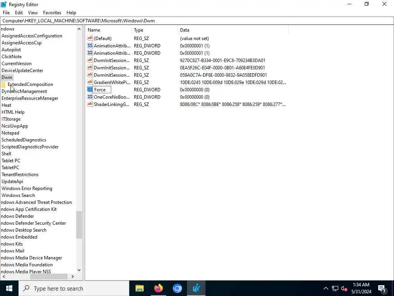
Task: Open the Edit menu
Action: [19, 13]
